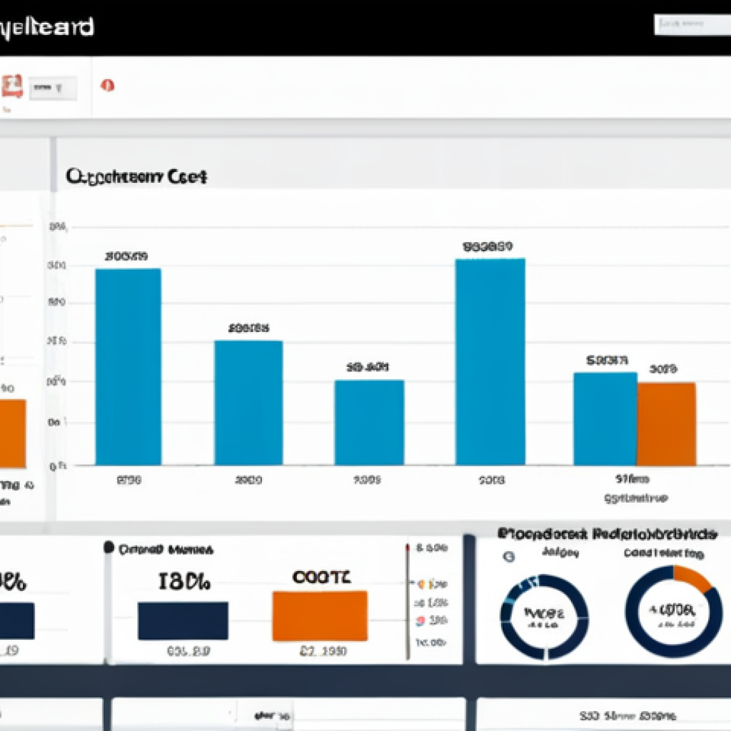Click the red square app icon in toolbar

(x=11, y=86)
